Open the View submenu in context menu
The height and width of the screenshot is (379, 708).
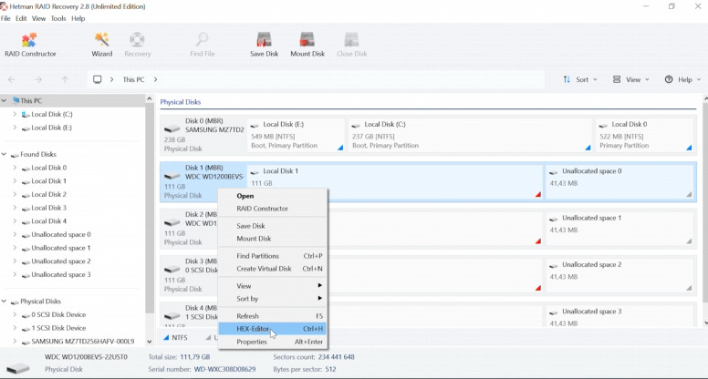273,286
